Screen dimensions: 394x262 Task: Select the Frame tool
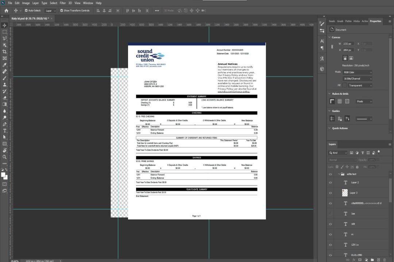(x=4, y=58)
